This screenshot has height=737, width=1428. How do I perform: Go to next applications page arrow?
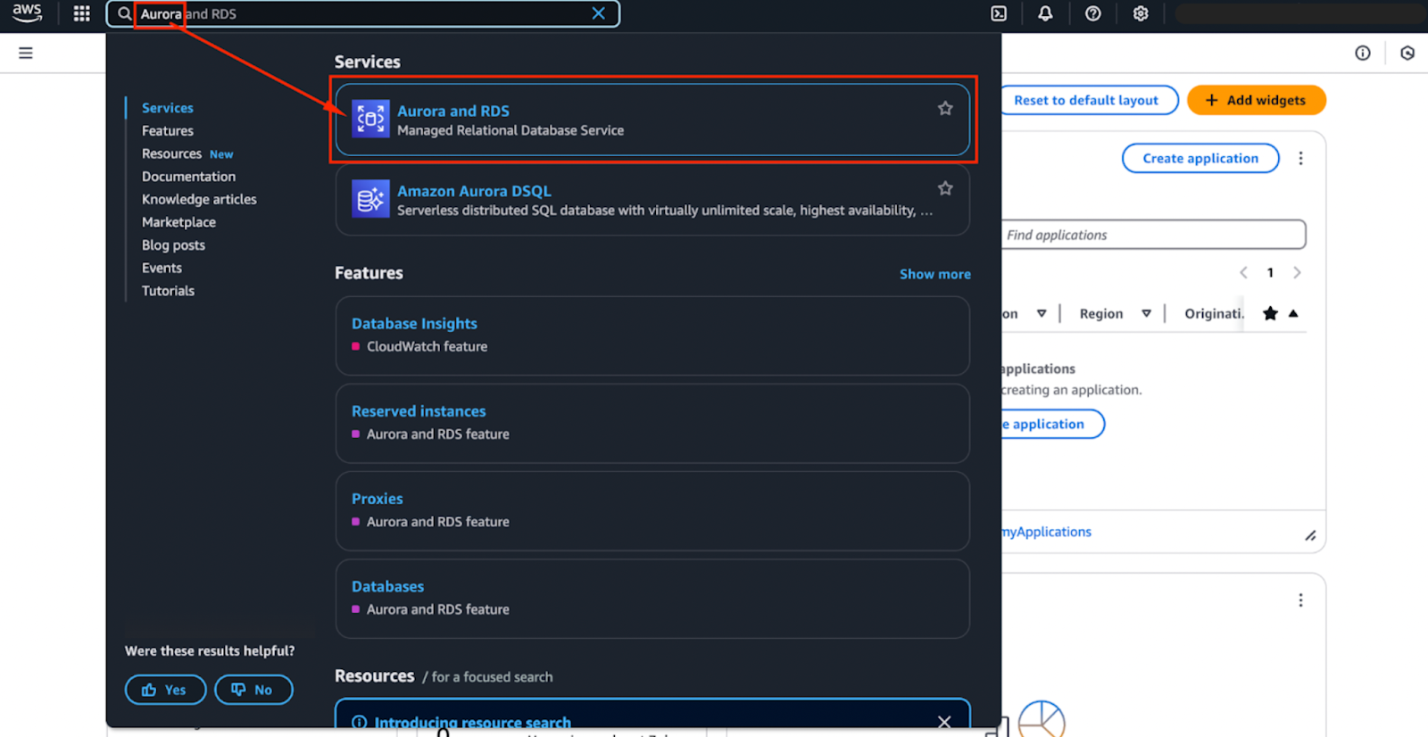[x=1297, y=273]
